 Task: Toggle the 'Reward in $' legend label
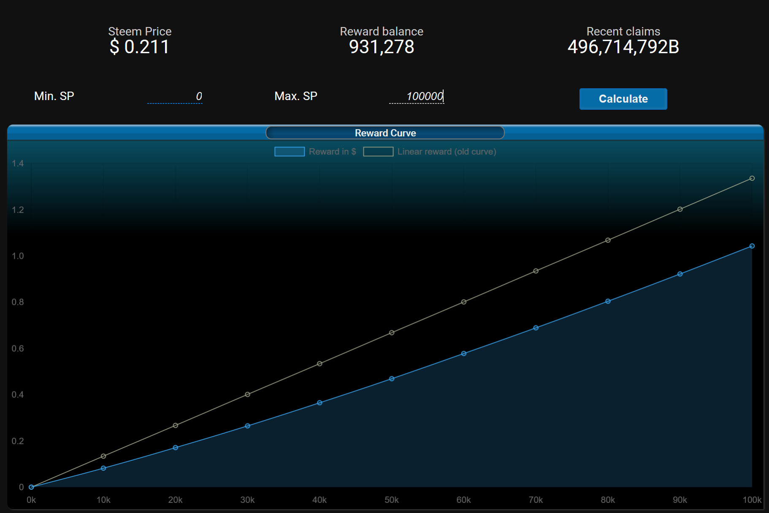332,152
